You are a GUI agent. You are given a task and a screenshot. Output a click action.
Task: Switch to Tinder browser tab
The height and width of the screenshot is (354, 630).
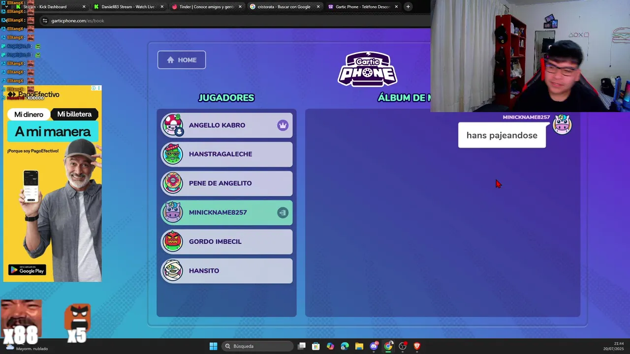[x=206, y=7]
